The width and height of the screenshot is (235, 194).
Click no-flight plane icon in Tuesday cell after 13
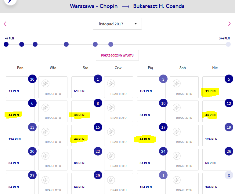45,132
